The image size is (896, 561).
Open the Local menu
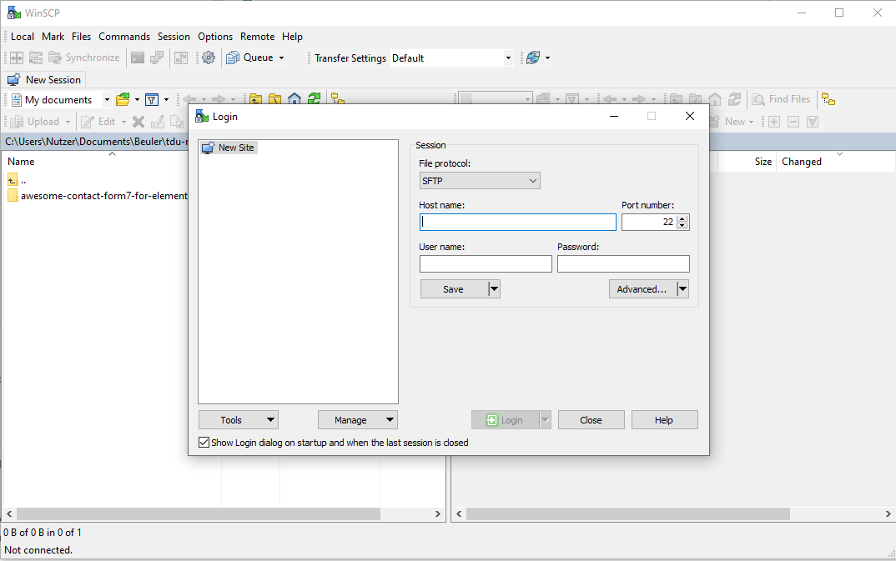23,37
